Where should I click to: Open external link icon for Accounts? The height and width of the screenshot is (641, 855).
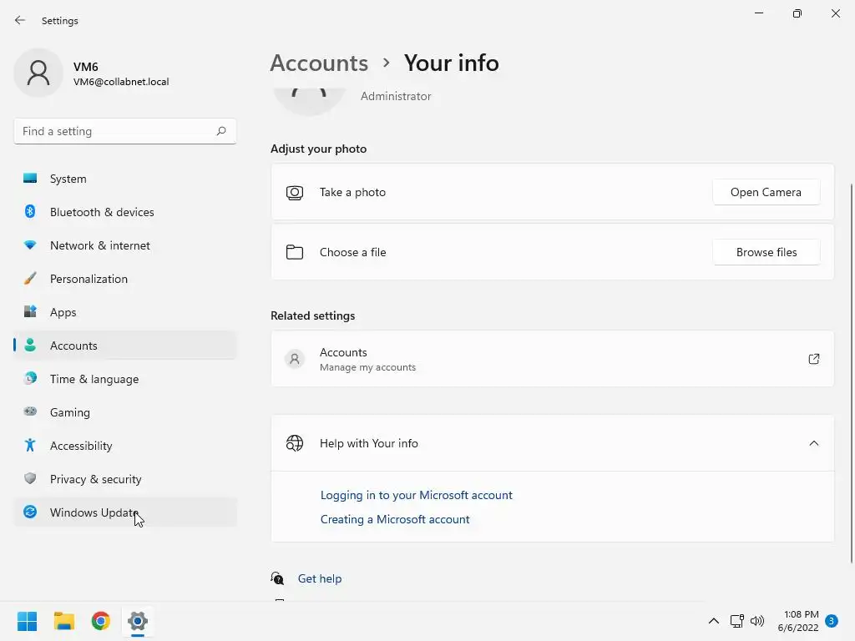point(813,359)
